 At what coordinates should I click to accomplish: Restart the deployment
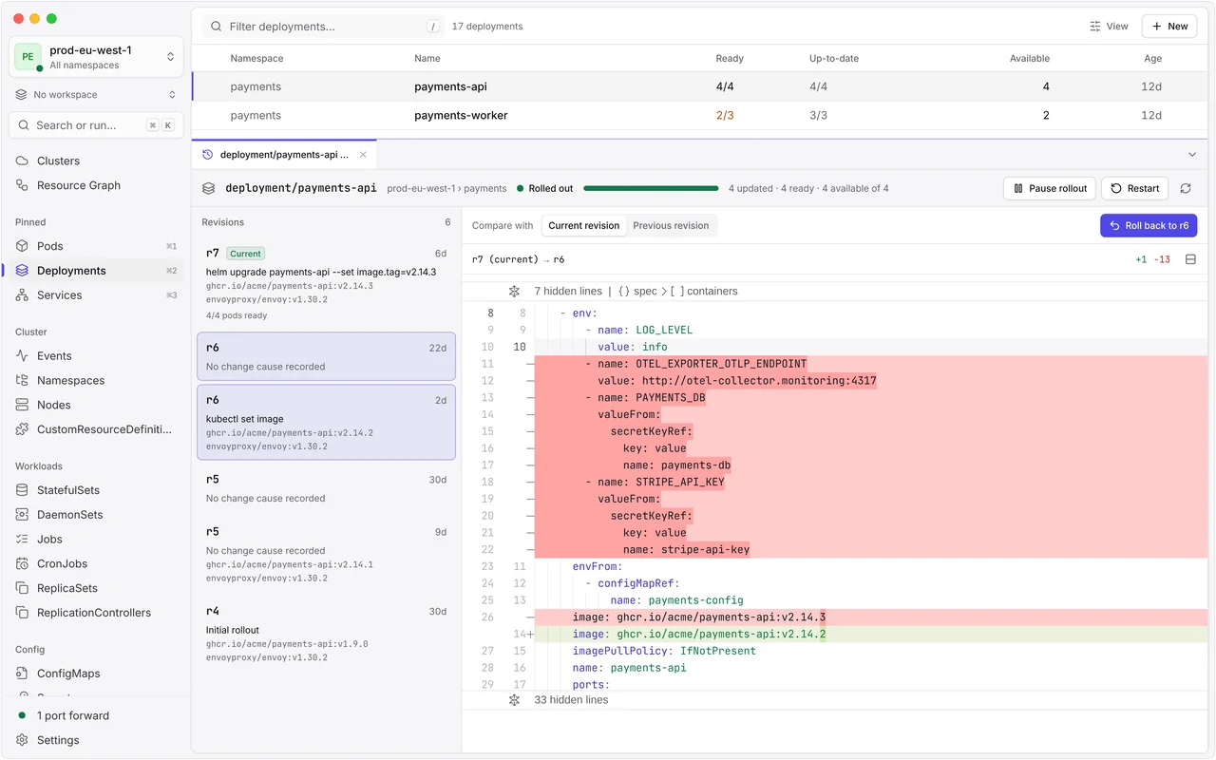1135,188
